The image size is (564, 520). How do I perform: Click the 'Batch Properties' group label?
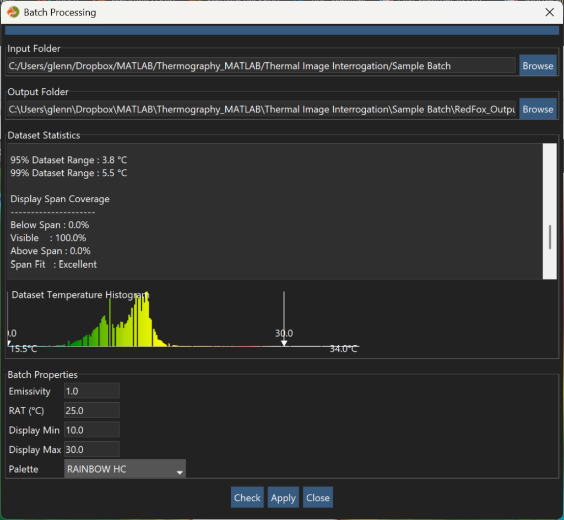(x=42, y=375)
